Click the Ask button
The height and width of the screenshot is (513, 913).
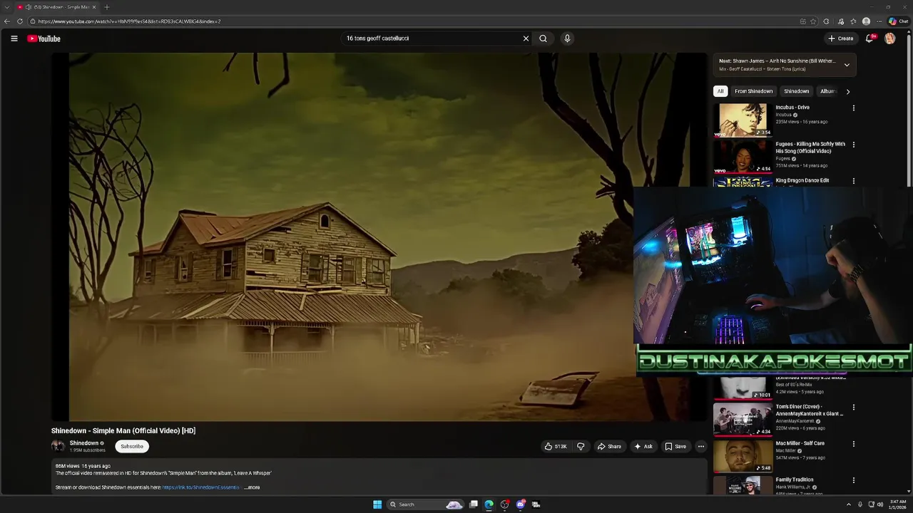(643, 446)
